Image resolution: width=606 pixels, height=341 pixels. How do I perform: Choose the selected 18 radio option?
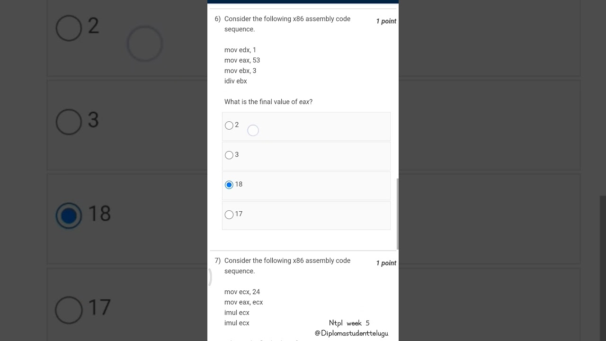[x=229, y=185]
